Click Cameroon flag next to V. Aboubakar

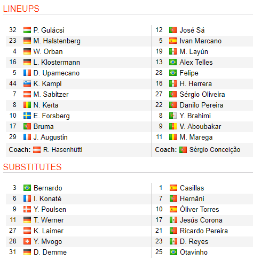tap(173, 126)
